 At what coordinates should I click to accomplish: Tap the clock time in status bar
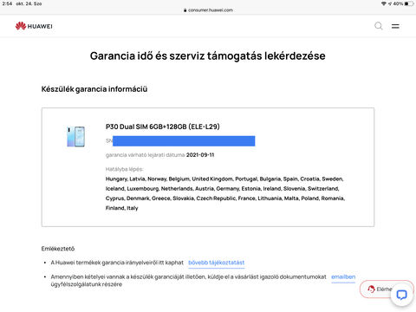7,3
